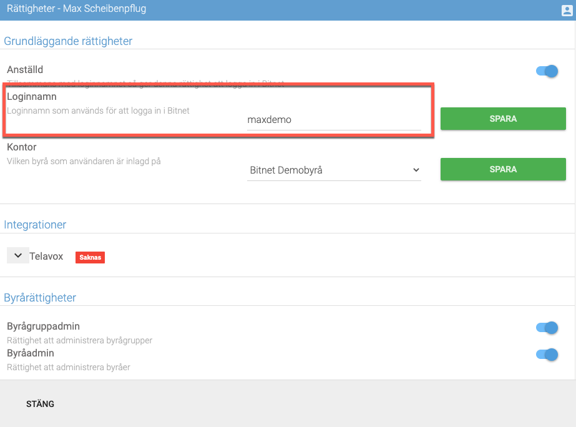This screenshot has width=576, height=427.
Task: Disable the Byrågruppadmin toggle
Action: (547, 327)
